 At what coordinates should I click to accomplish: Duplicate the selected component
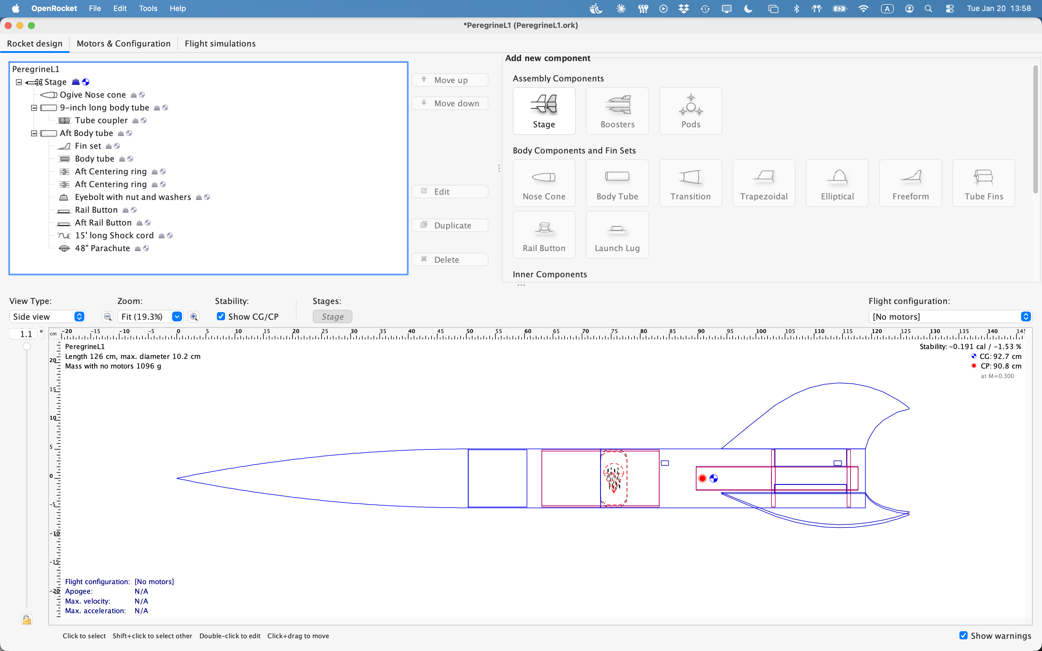[450, 225]
